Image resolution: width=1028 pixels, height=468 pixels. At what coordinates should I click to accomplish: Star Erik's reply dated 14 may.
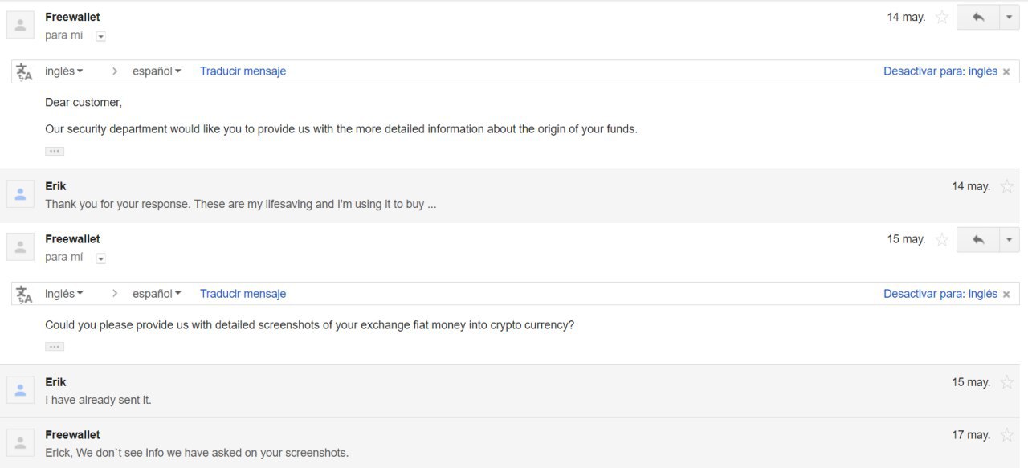coord(1007,186)
